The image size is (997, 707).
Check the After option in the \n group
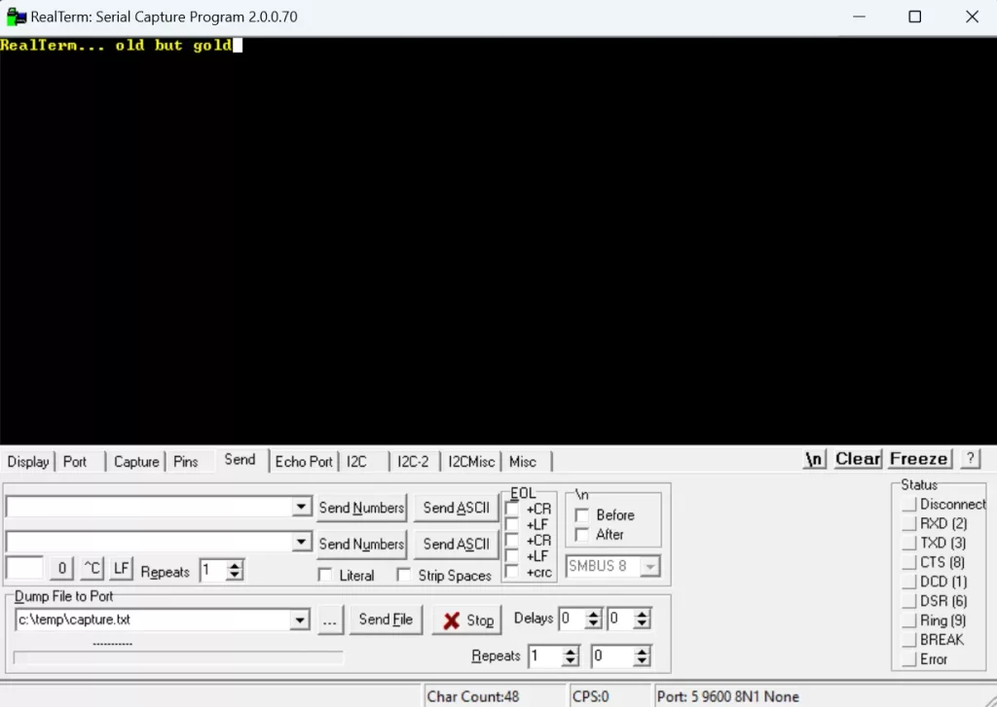click(x=582, y=535)
